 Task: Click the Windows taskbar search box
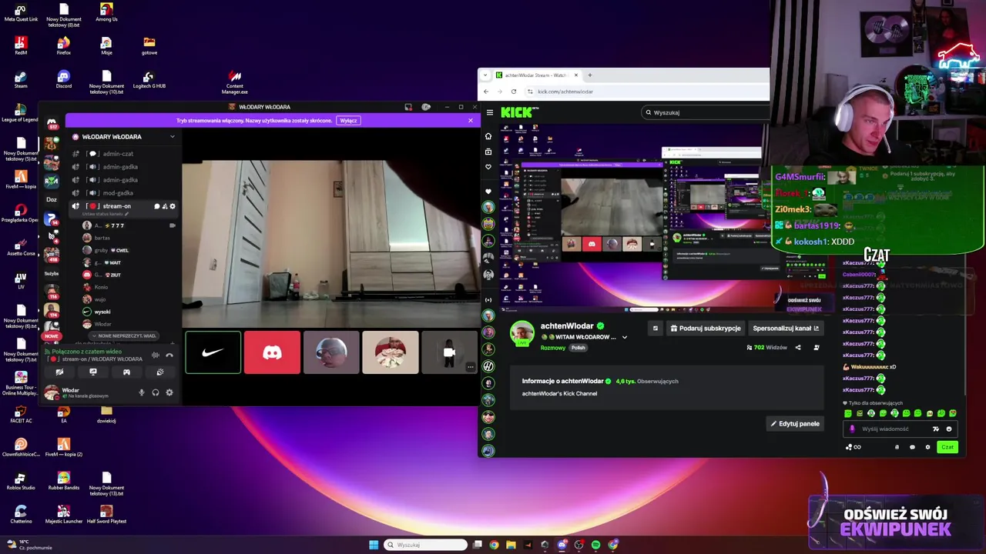pos(426,545)
